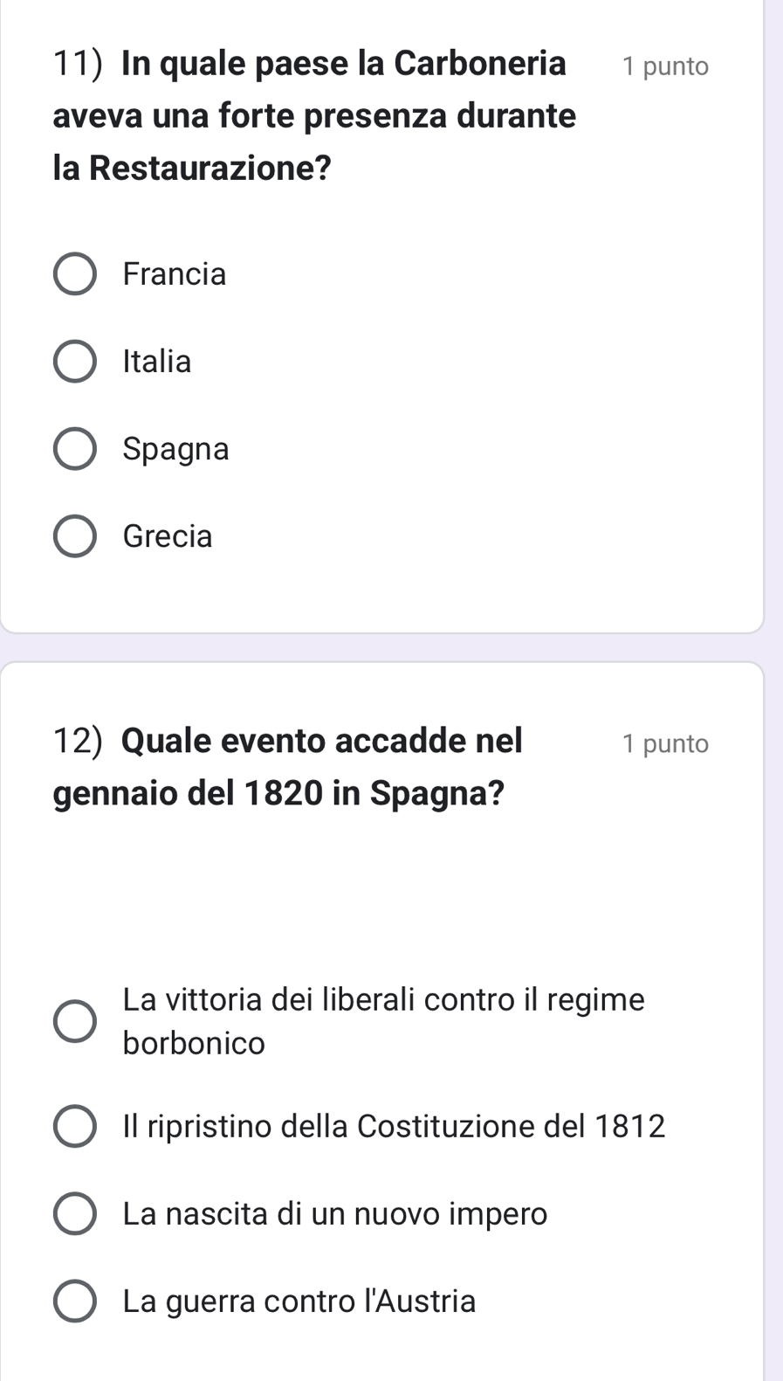This screenshot has width=783, height=1381.
Task: Click the '1 punto' label on question 11
Action: 665,66
